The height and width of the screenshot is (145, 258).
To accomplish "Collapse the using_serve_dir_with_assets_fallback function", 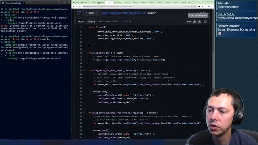I will click(x=84, y=70).
